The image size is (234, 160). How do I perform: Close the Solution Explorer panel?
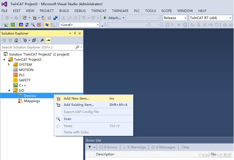[x=80, y=33]
